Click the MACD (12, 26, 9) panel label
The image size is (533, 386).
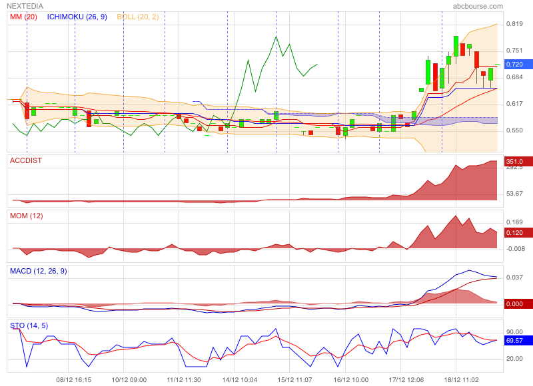pyautogui.click(x=39, y=271)
